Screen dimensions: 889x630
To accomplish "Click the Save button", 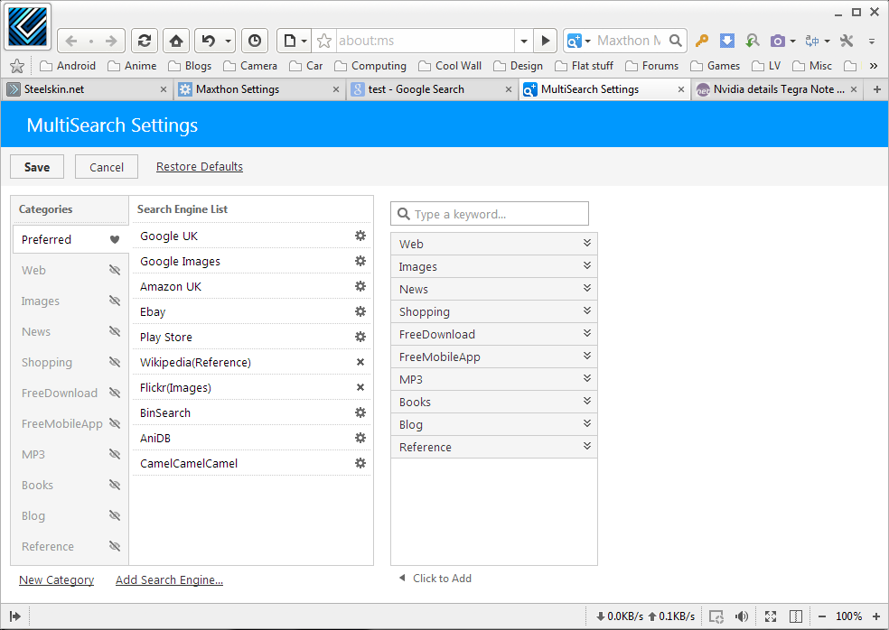I will (x=37, y=167).
